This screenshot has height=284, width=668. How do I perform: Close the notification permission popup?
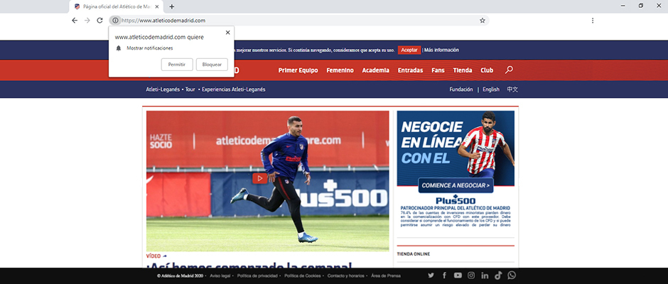227,33
